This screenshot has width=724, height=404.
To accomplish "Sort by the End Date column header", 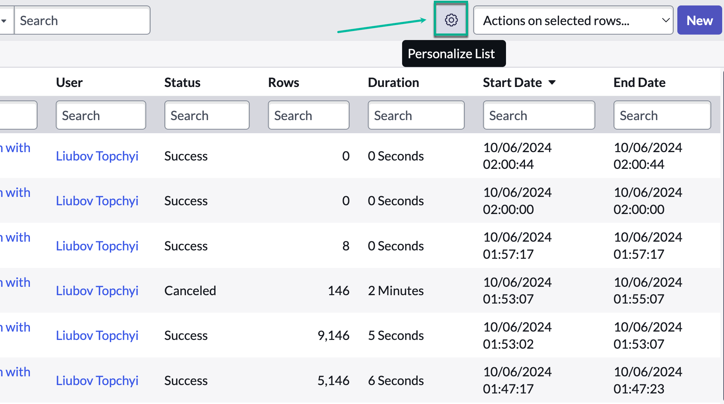I will click(x=639, y=83).
